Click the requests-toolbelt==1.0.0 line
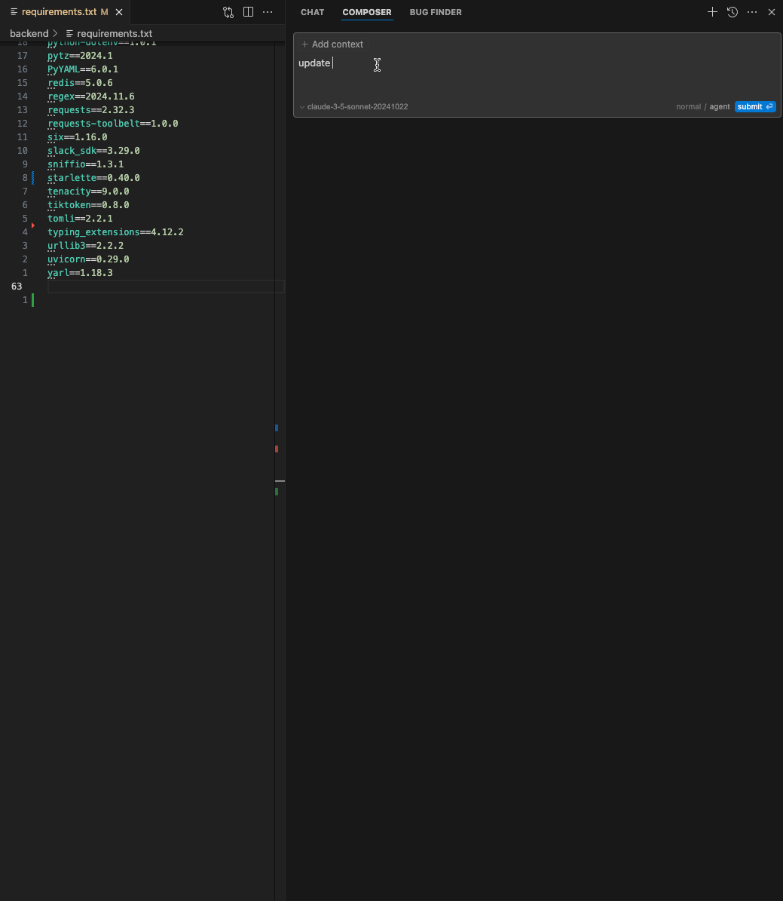This screenshot has height=901, width=783. click(x=112, y=124)
